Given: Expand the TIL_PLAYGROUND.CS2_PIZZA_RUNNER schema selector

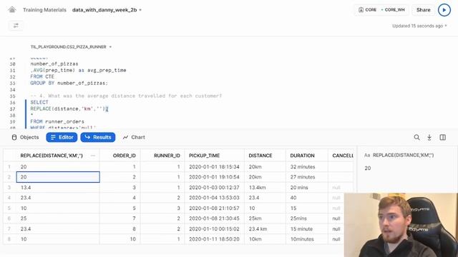Looking at the screenshot, I should (x=71, y=46).
